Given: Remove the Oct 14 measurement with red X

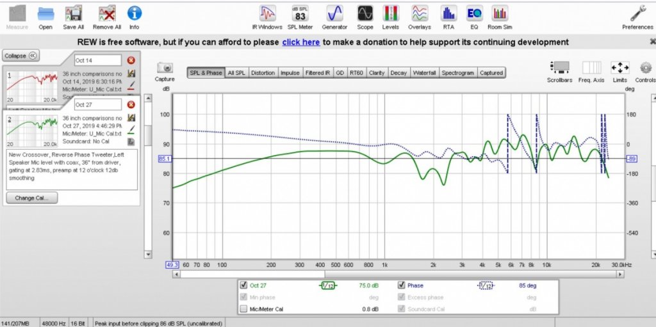Looking at the screenshot, I should point(131,61).
